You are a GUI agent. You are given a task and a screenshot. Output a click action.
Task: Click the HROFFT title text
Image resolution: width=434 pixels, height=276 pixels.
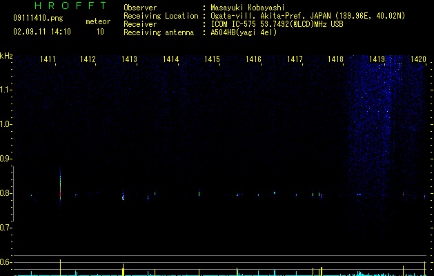[70, 6]
